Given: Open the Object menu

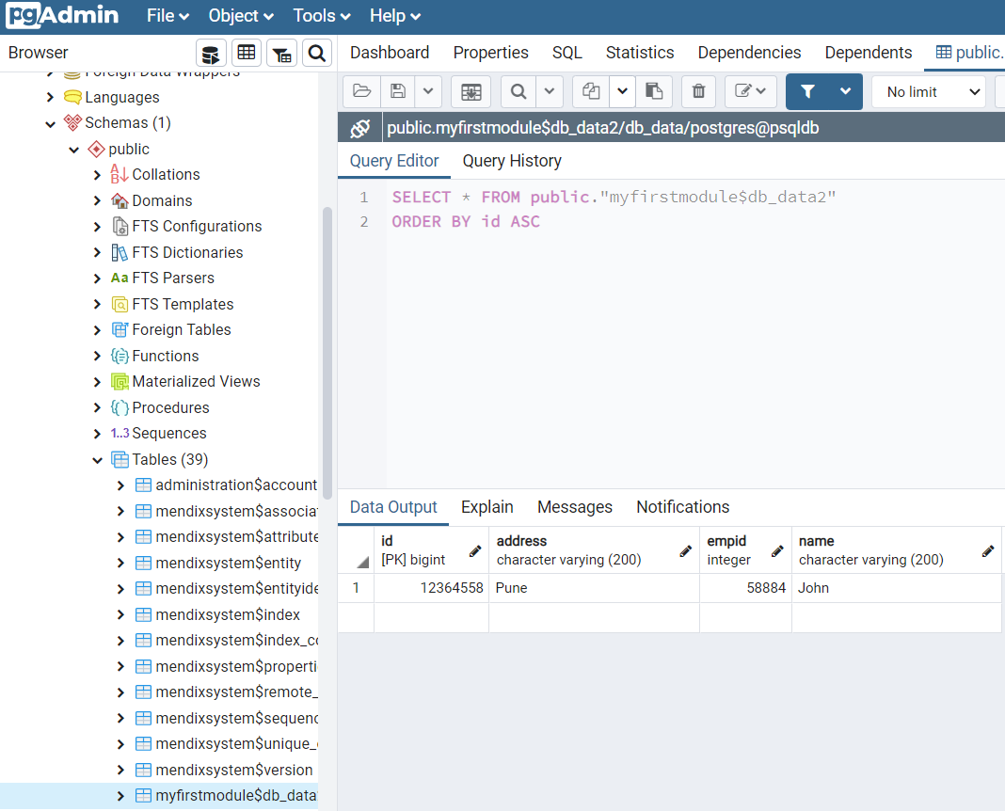Looking at the screenshot, I should point(241,16).
